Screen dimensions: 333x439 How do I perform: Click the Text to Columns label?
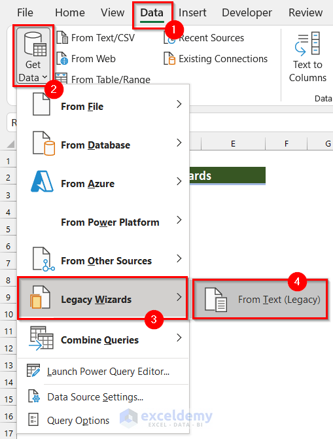(307, 71)
